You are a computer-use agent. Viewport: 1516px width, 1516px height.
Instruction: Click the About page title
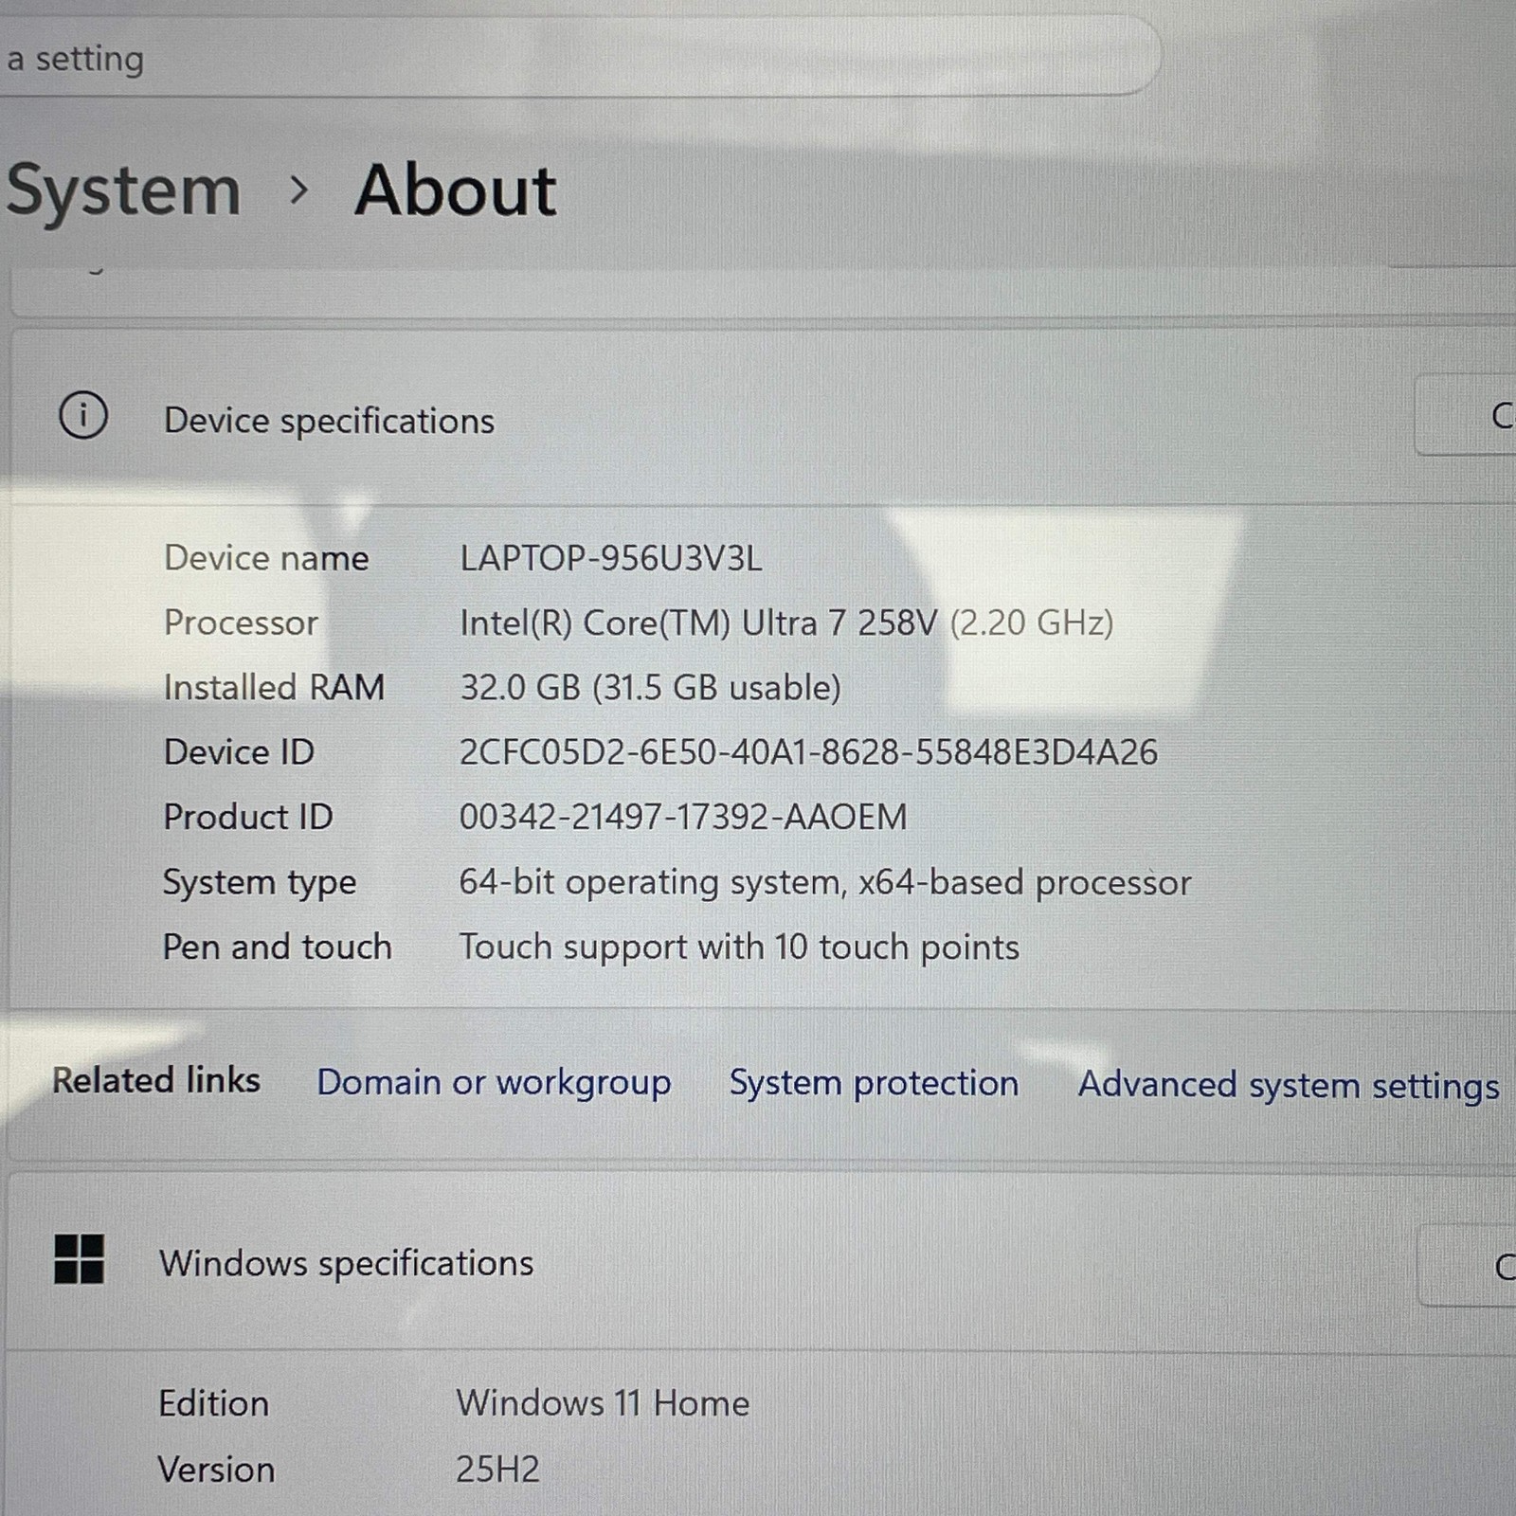(456, 190)
